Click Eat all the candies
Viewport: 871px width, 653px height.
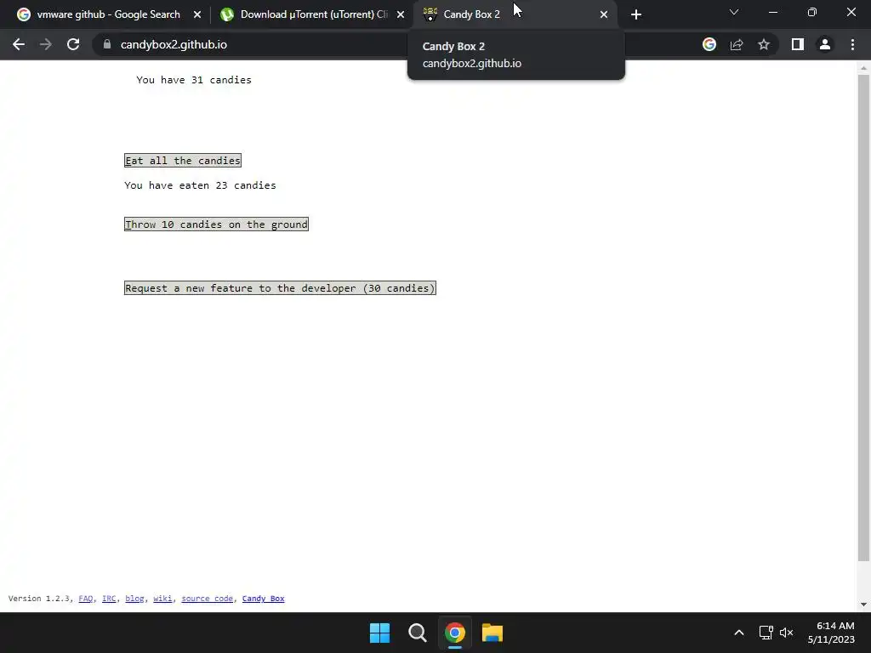(x=183, y=161)
